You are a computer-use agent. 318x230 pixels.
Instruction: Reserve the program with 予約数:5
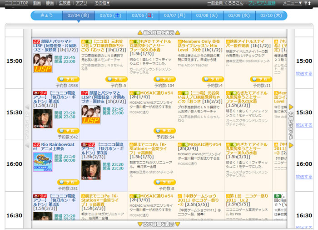point(116,79)
